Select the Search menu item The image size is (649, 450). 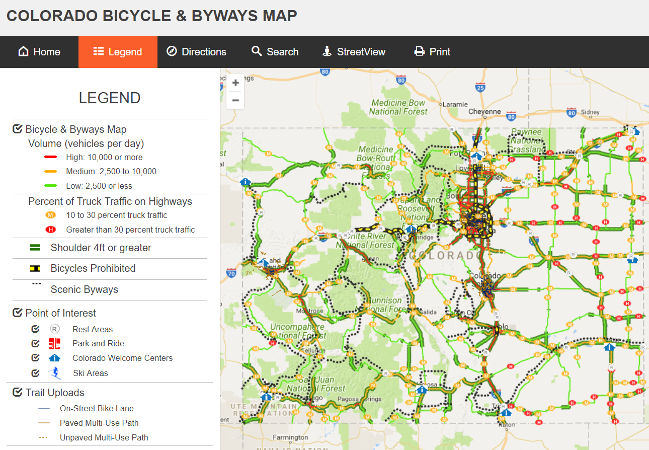point(275,52)
